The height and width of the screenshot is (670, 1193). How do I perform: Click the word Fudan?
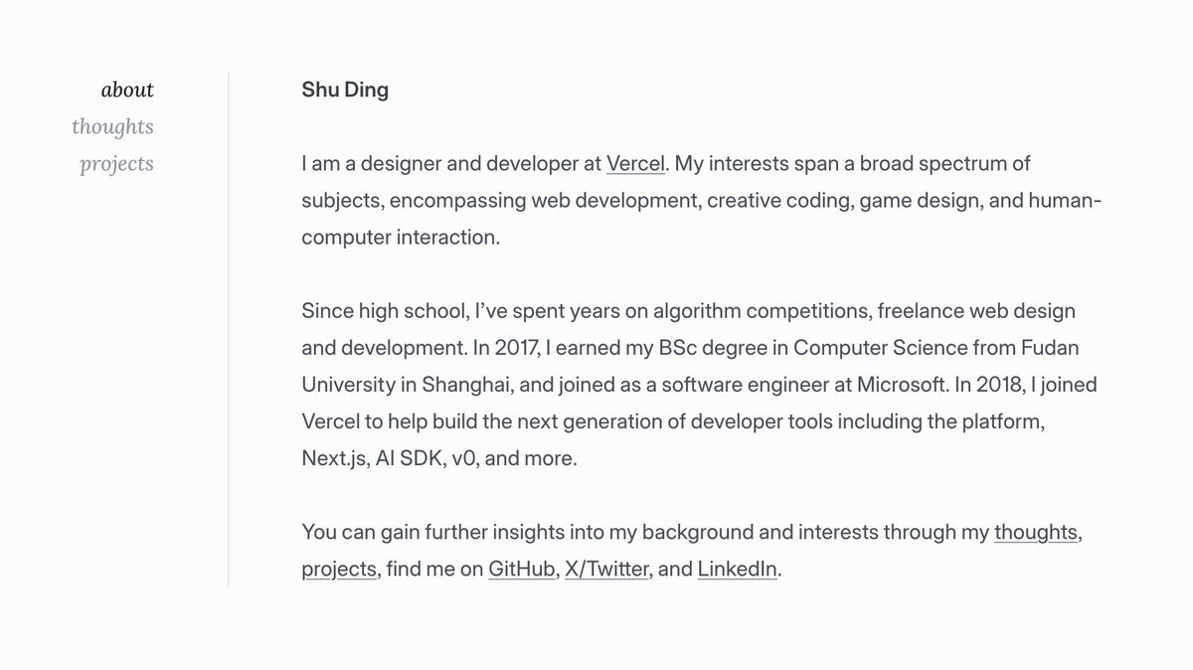(1049, 348)
